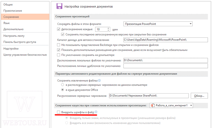Choose 'Внедрять только знаки, используемые в презентации' radio

tap(67, 118)
